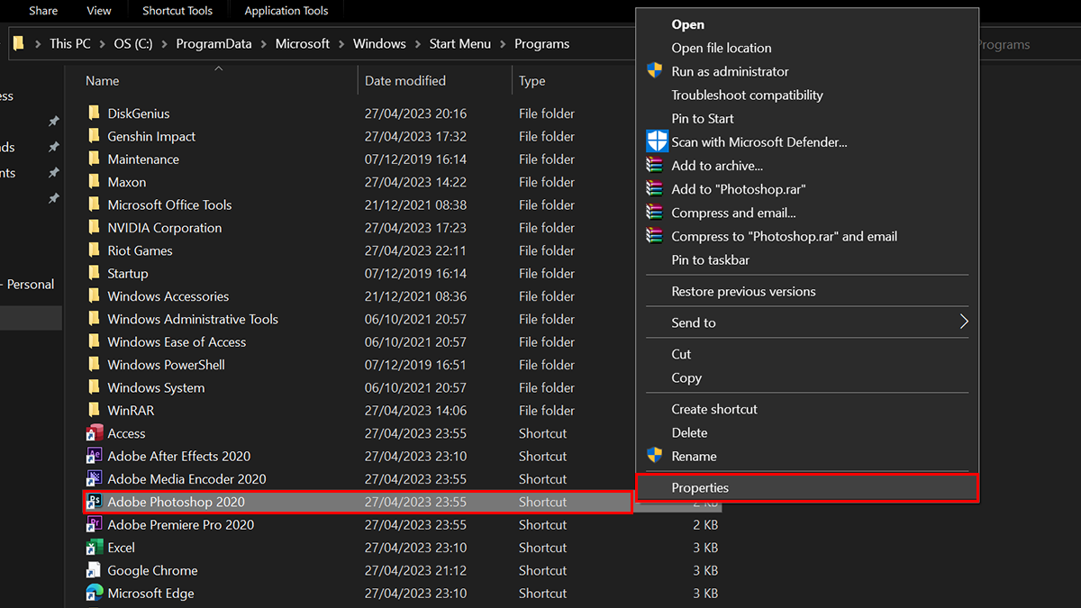This screenshot has width=1081, height=608.
Task: Click the Adobe After Effects 2020 shortcut icon
Action: (x=94, y=456)
